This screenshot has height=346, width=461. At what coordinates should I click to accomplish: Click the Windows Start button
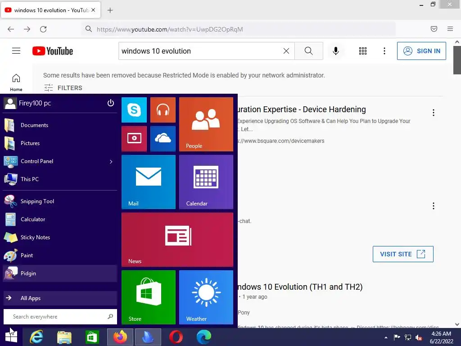11,337
